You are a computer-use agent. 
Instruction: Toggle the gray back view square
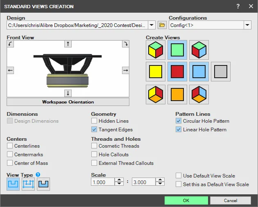click(221, 72)
